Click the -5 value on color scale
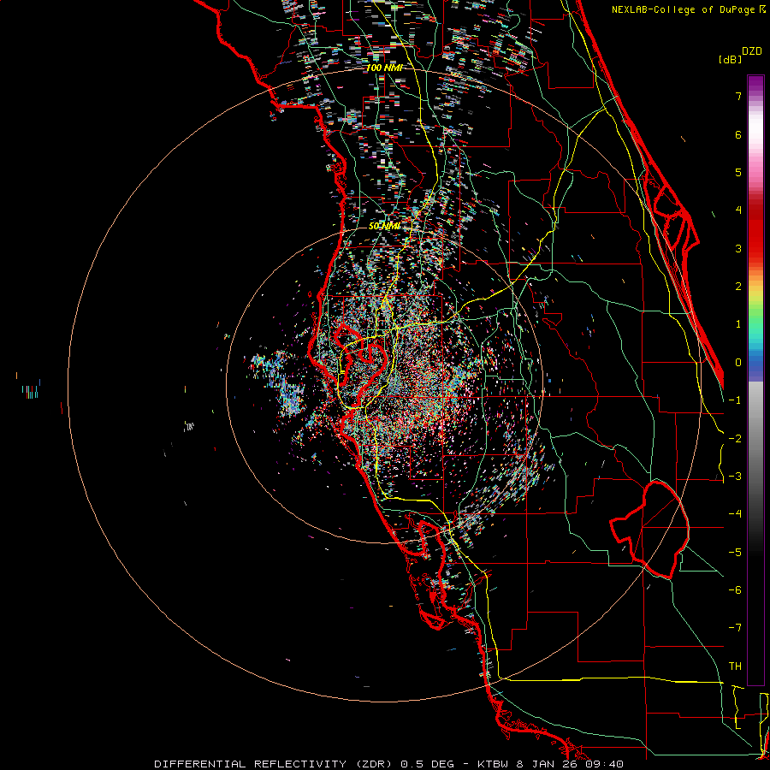 click(735, 553)
